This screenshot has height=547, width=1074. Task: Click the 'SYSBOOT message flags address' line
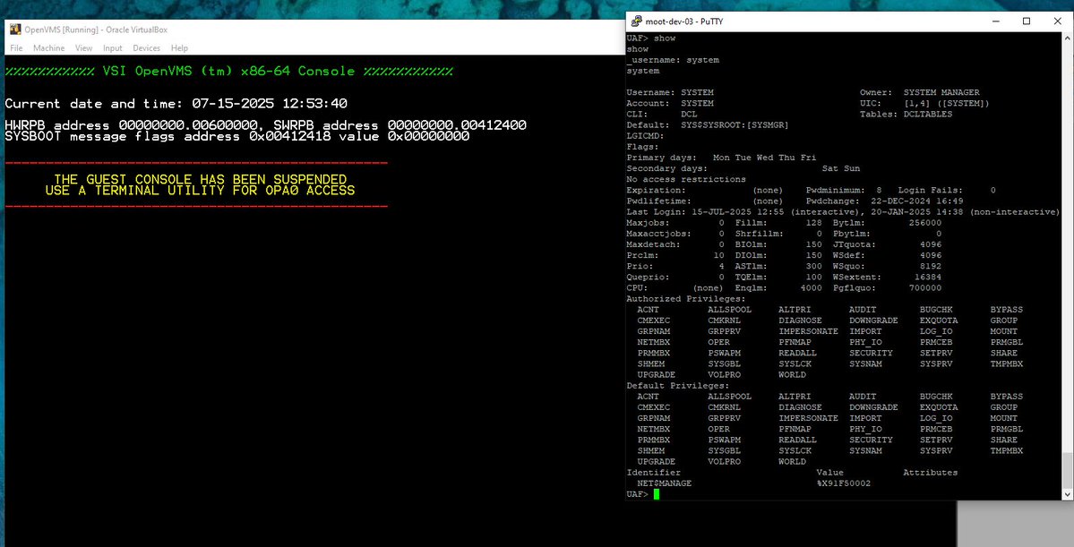pos(237,136)
